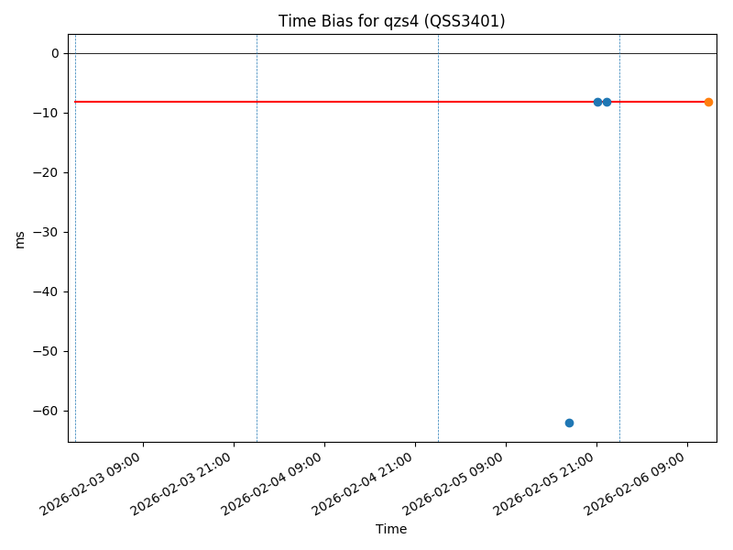Viewport: 733px width, 550px height.
Task: Click the 2026-02-05 09:00 x-axis tick label
Action: click(x=454, y=483)
